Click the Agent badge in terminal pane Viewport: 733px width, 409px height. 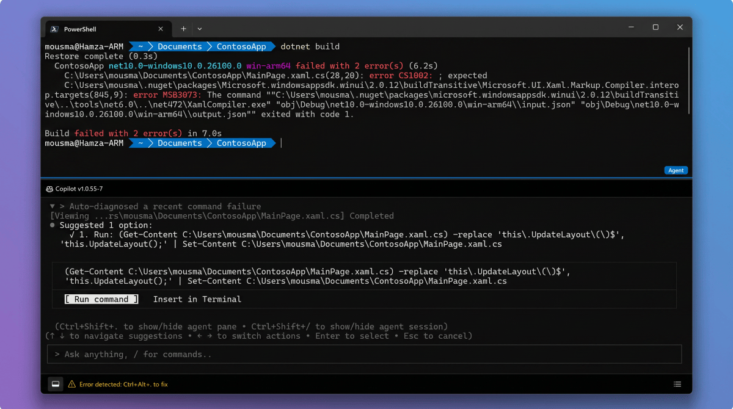click(676, 170)
